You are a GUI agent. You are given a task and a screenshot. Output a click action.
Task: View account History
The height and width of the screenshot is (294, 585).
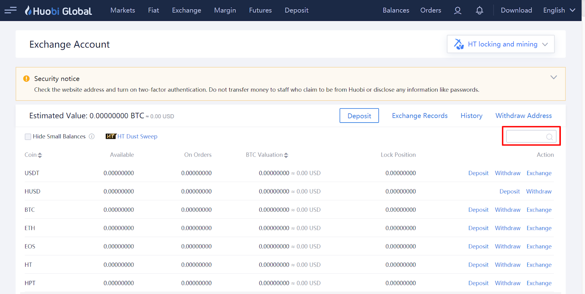(471, 116)
